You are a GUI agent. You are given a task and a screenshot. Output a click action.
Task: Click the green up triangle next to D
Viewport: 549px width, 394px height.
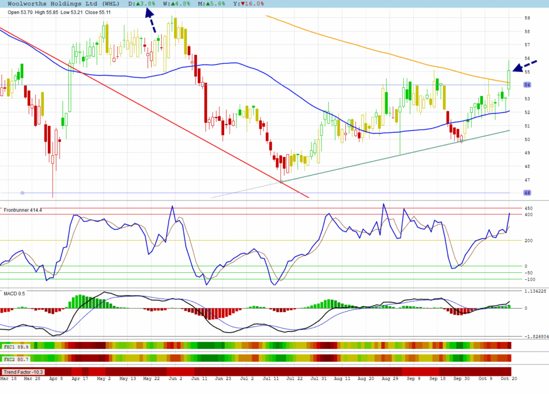(x=137, y=4)
